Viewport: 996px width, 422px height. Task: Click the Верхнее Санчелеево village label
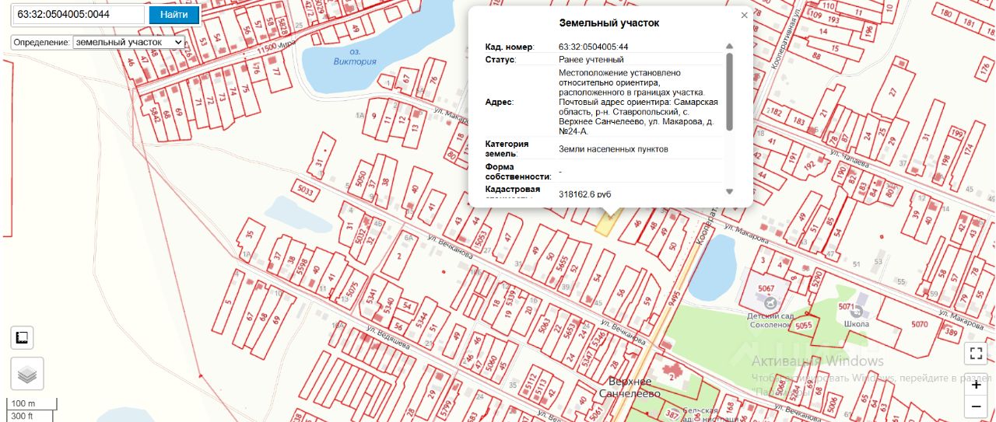(x=630, y=387)
